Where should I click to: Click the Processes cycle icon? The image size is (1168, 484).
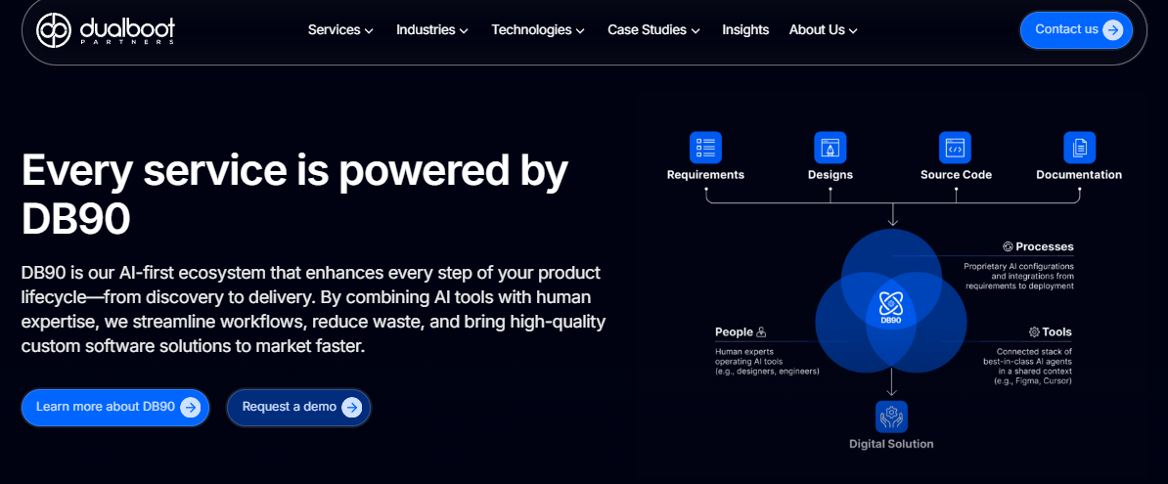1008,246
